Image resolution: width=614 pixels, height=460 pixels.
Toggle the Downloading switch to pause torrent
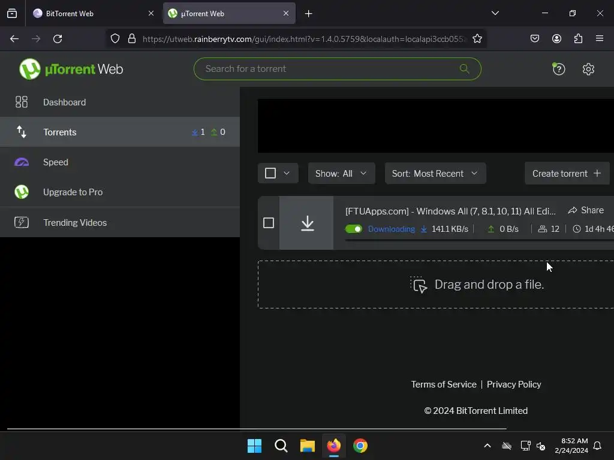354,229
